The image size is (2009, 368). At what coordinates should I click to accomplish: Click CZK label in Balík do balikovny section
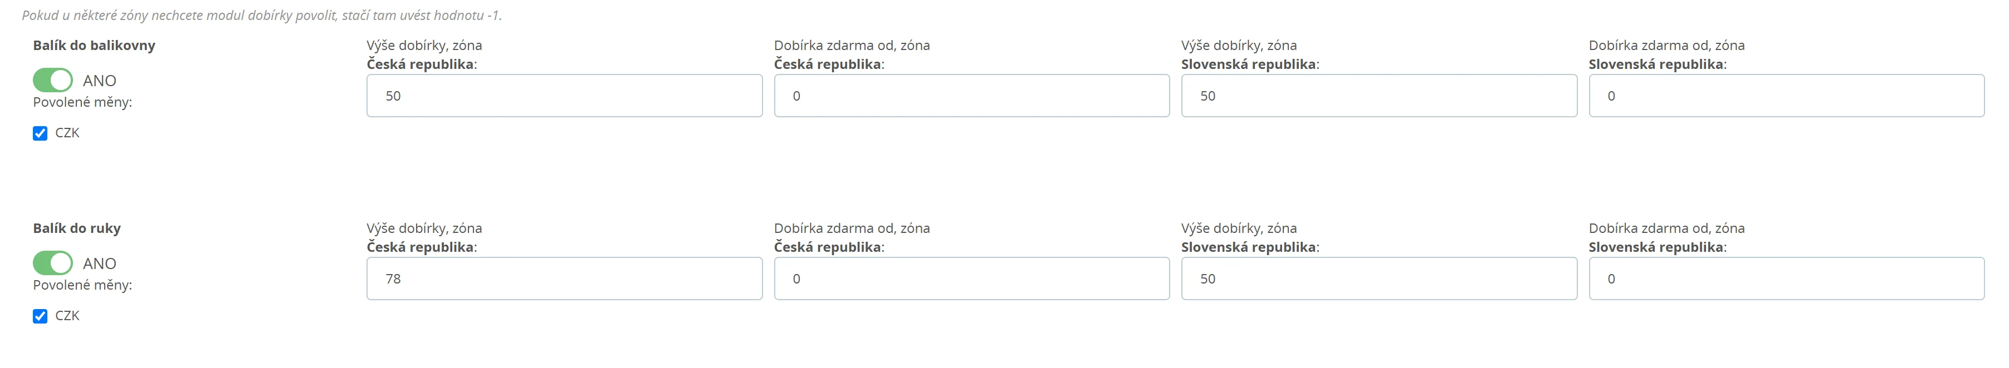coord(67,133)
